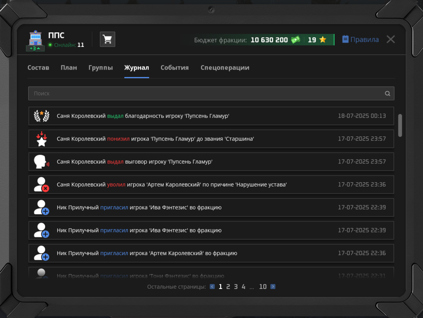Click the Онлайн: 11 status text
Viewport: 423px width, 318px height.
coord(69,45)
